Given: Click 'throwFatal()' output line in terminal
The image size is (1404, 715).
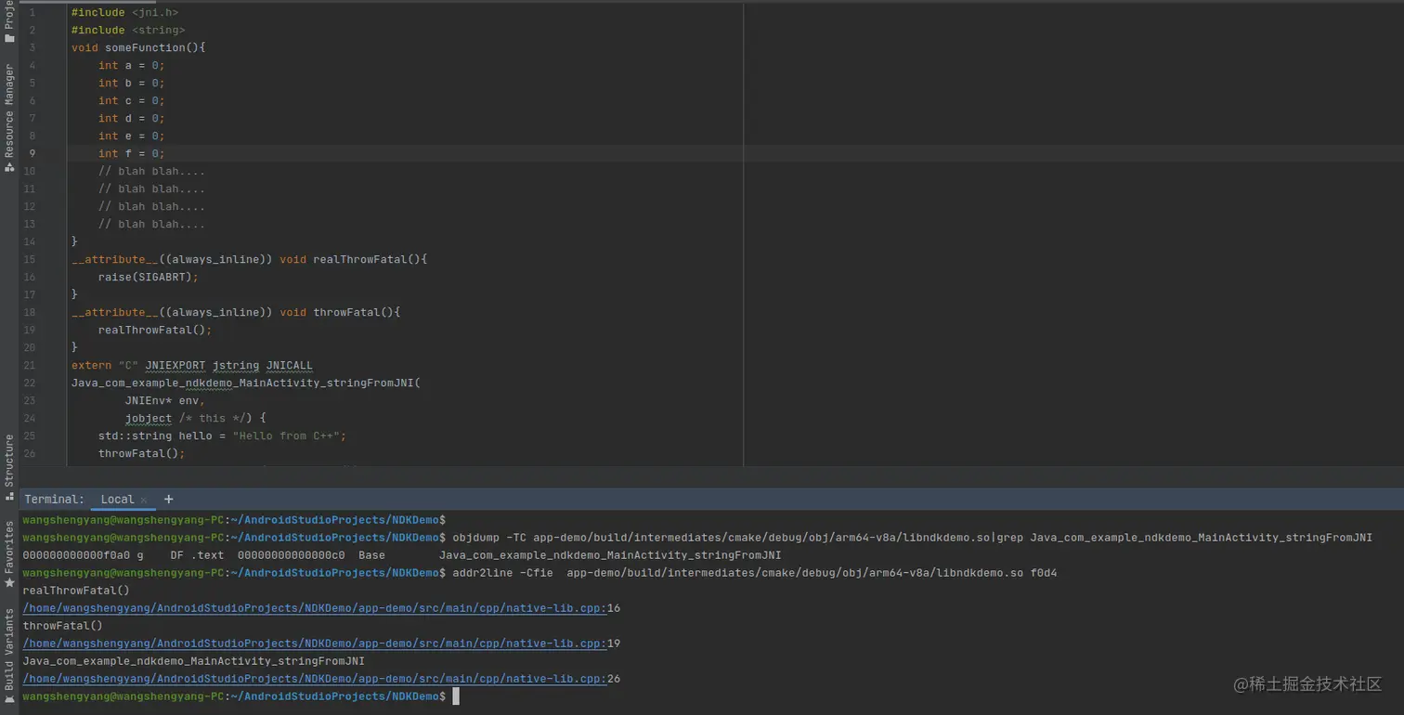Looking at the screenshot, I should click(x=62, y=626).
